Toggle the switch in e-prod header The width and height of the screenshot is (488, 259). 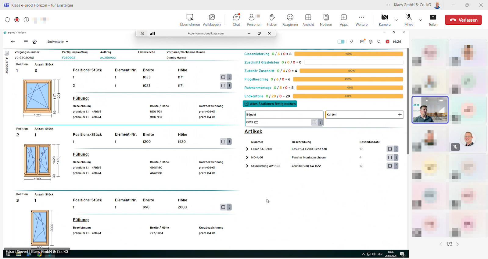341,42
